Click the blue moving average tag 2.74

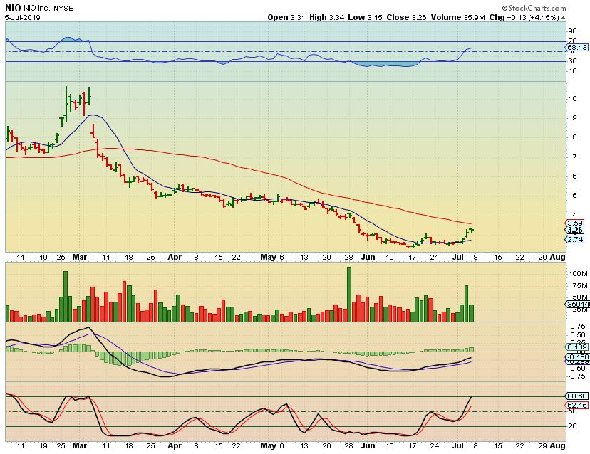tap(575, 239)
